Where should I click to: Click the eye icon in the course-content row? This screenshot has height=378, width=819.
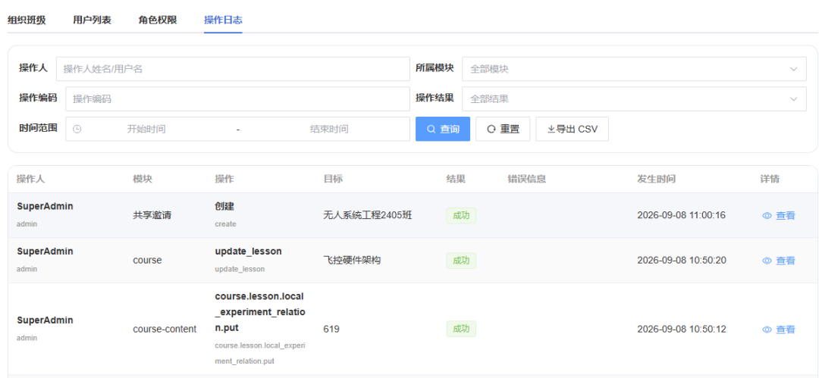767,330
